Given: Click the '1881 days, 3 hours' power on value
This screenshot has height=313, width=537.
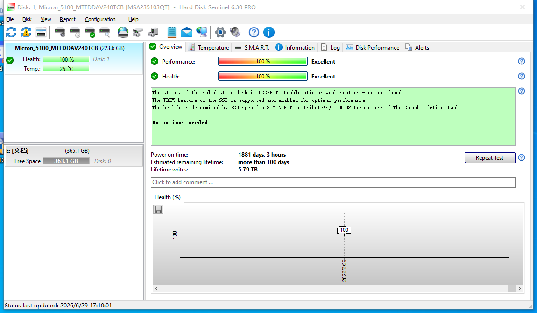Looking at the screenshot, I should coord(262,155).
